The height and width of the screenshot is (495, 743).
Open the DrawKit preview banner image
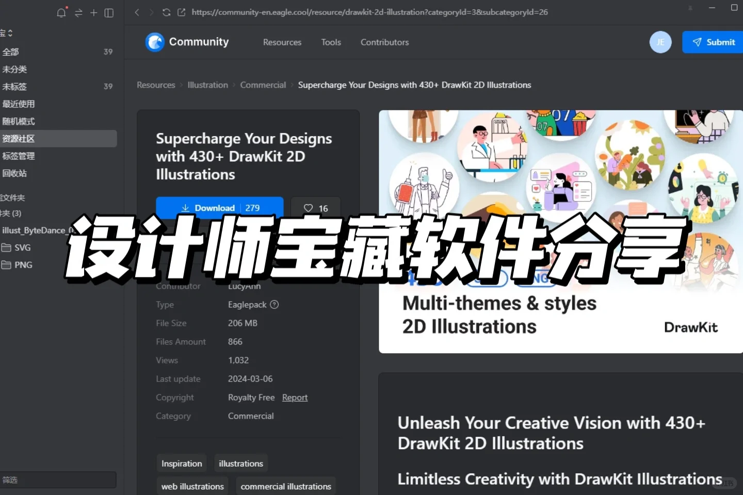click(561, 232)
